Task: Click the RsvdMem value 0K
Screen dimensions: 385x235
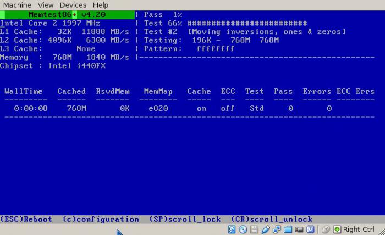Action: coord(125,108)
